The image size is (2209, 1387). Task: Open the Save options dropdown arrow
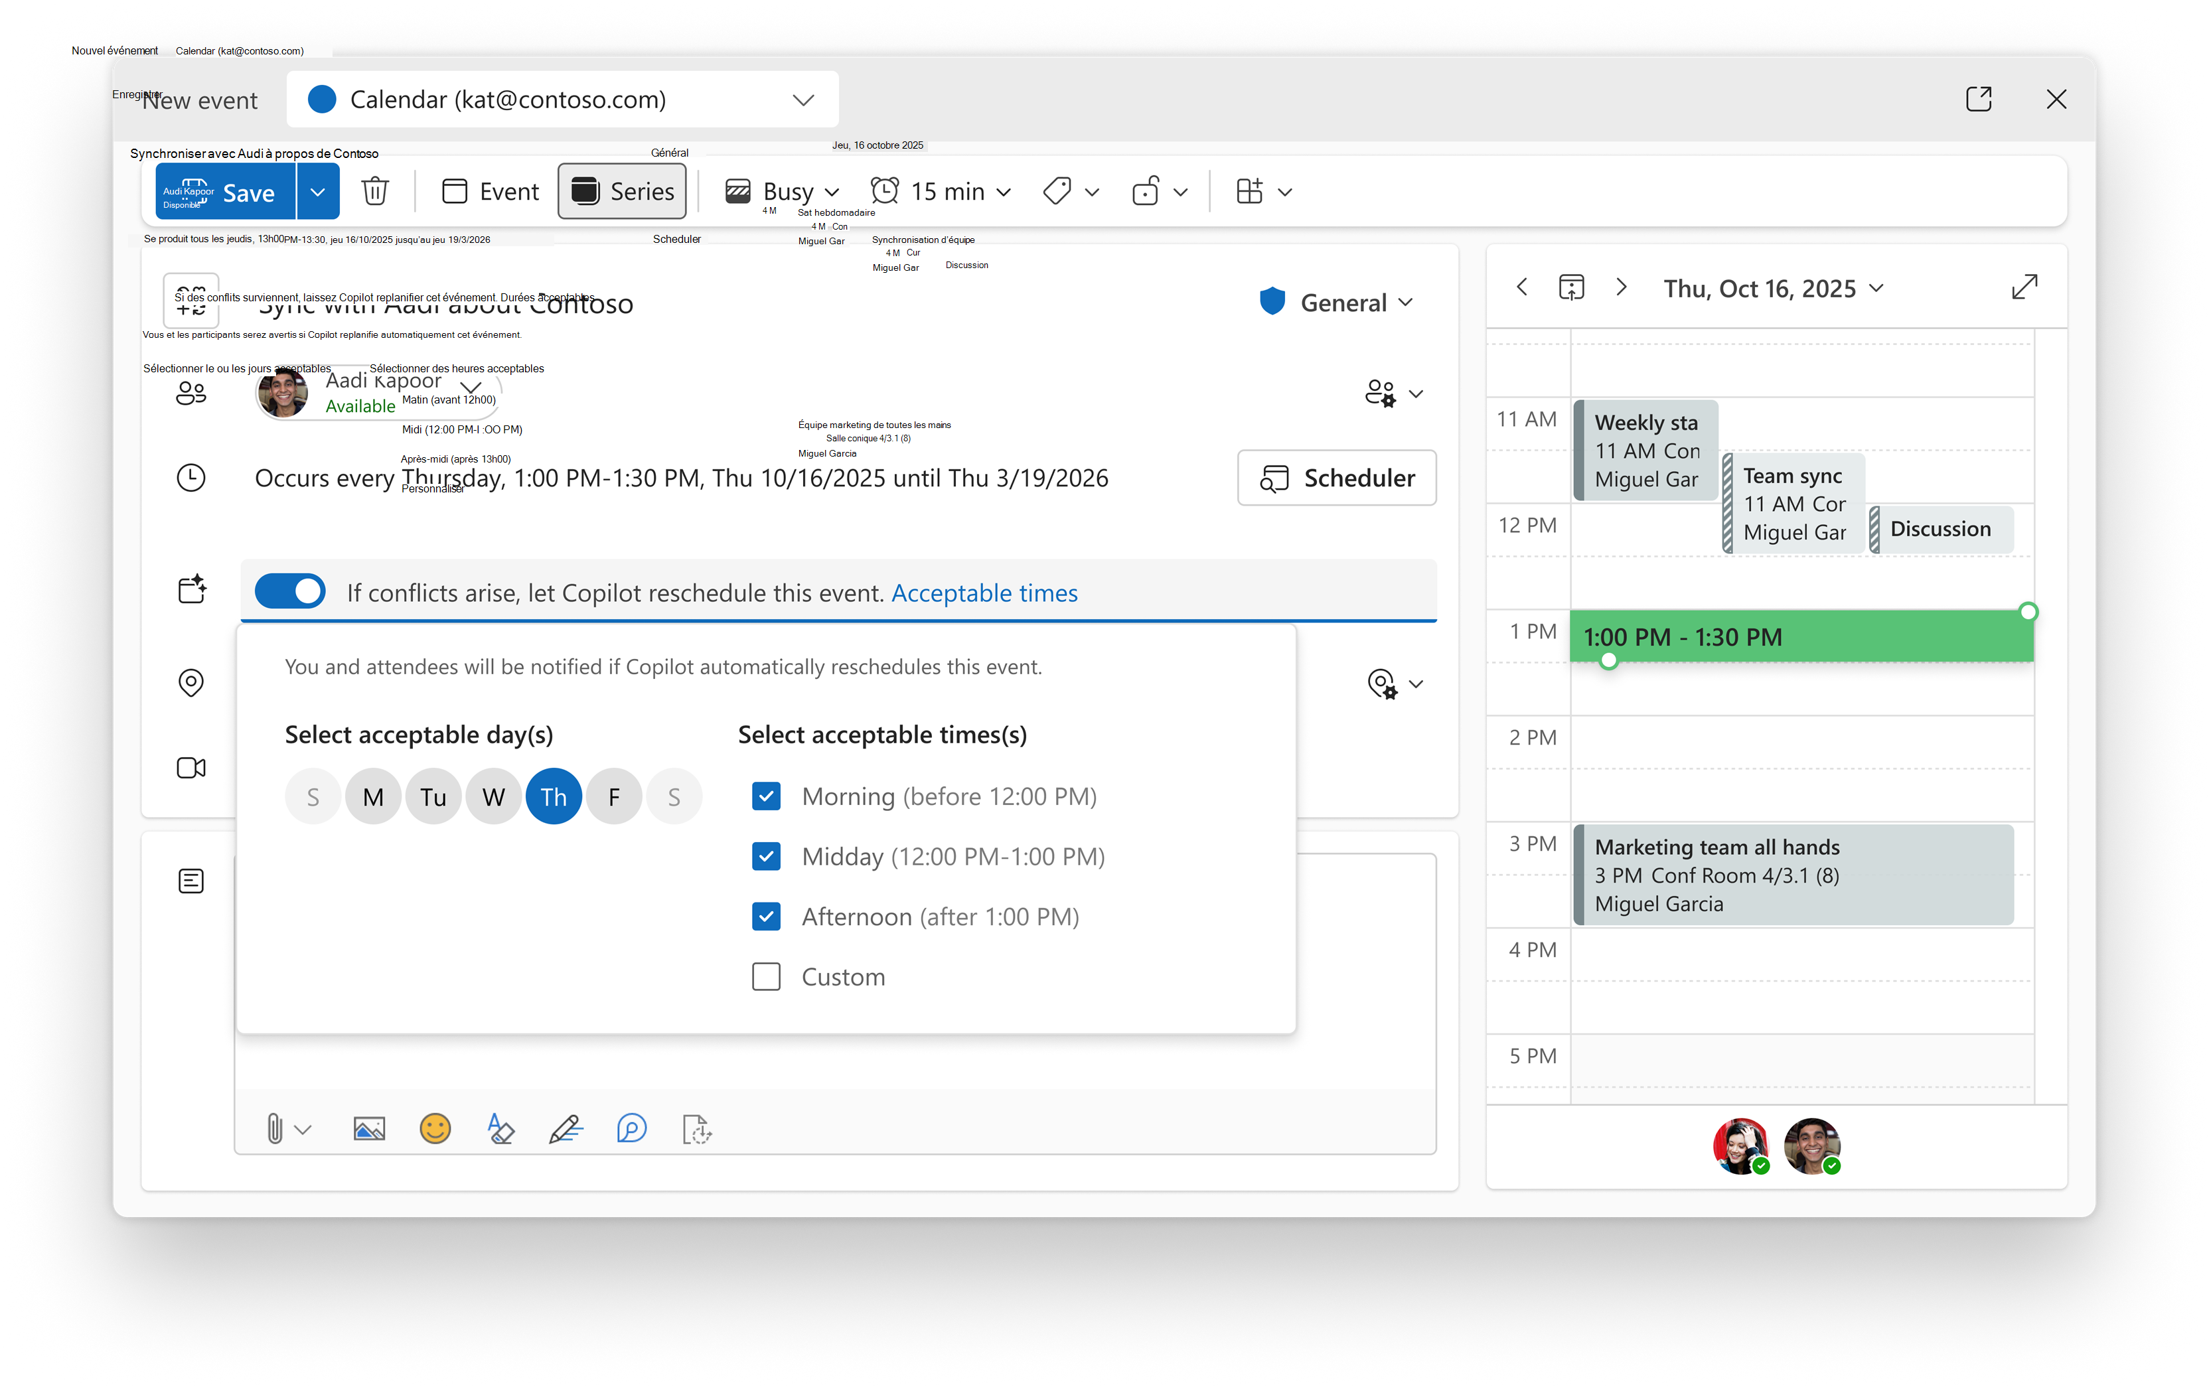point(319,192)
